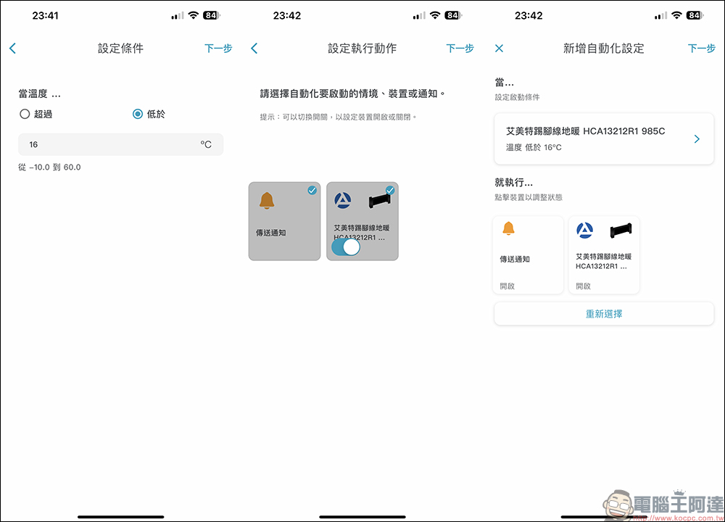The width and height of the screenshot is (725, 522).
Task: Open the chevron on the 溫度 低於 16°C condition
Action: [x=697, y=138]
